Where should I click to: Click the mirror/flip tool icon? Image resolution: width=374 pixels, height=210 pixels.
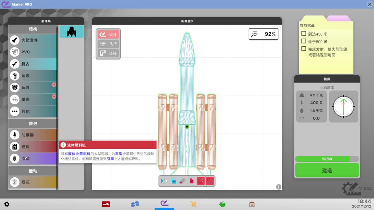(x=164, y=181)
